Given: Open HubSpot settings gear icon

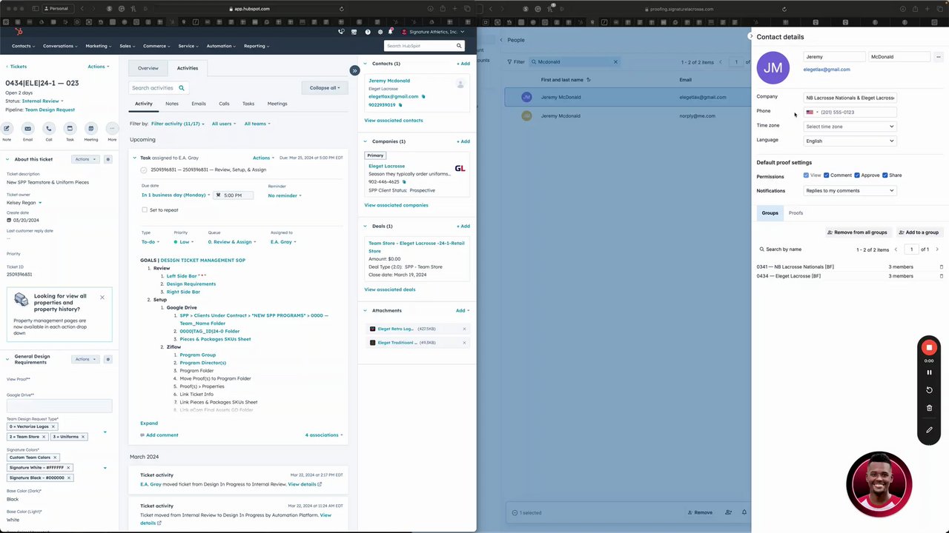Looking at the screenshot, I should 380,32.
